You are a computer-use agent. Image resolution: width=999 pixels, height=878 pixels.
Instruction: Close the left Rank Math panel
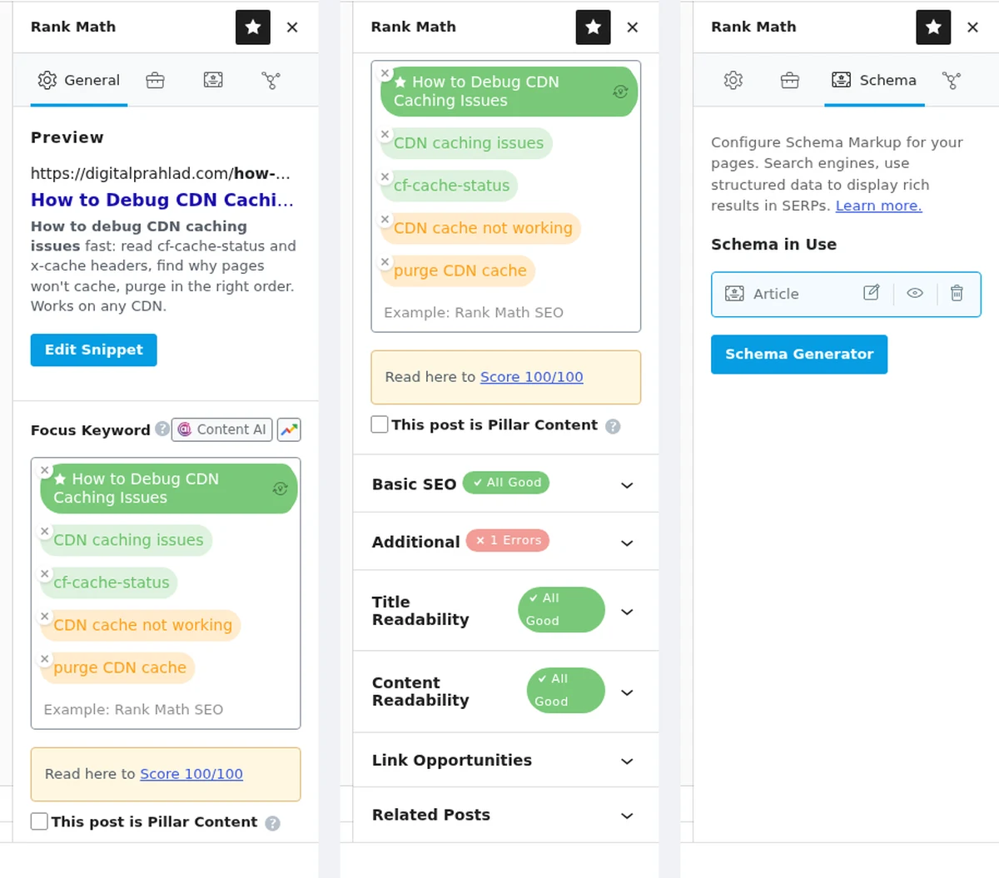[x=292, y=27]
